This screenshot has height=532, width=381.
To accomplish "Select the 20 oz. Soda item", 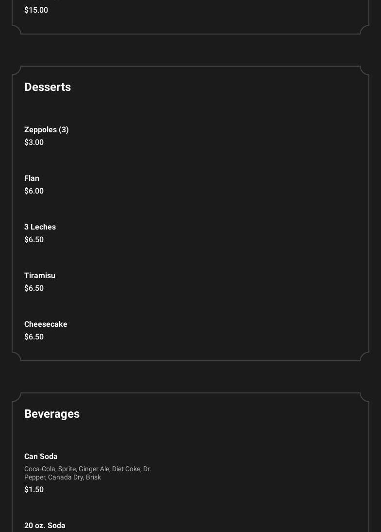I will (x=45, y=526).
